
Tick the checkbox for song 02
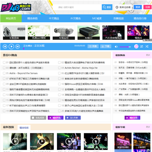pyautogui.click(x=60, y=62)
